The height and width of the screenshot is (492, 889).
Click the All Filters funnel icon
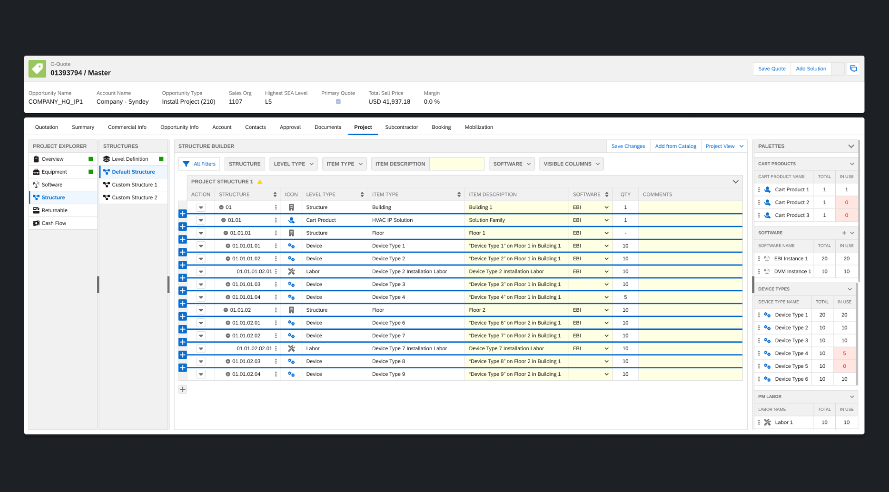pyautogui.click(x=186, y=164)
